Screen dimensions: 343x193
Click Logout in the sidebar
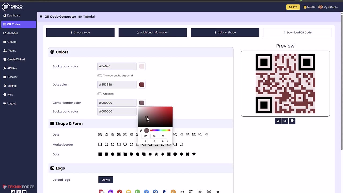[18, 103]
